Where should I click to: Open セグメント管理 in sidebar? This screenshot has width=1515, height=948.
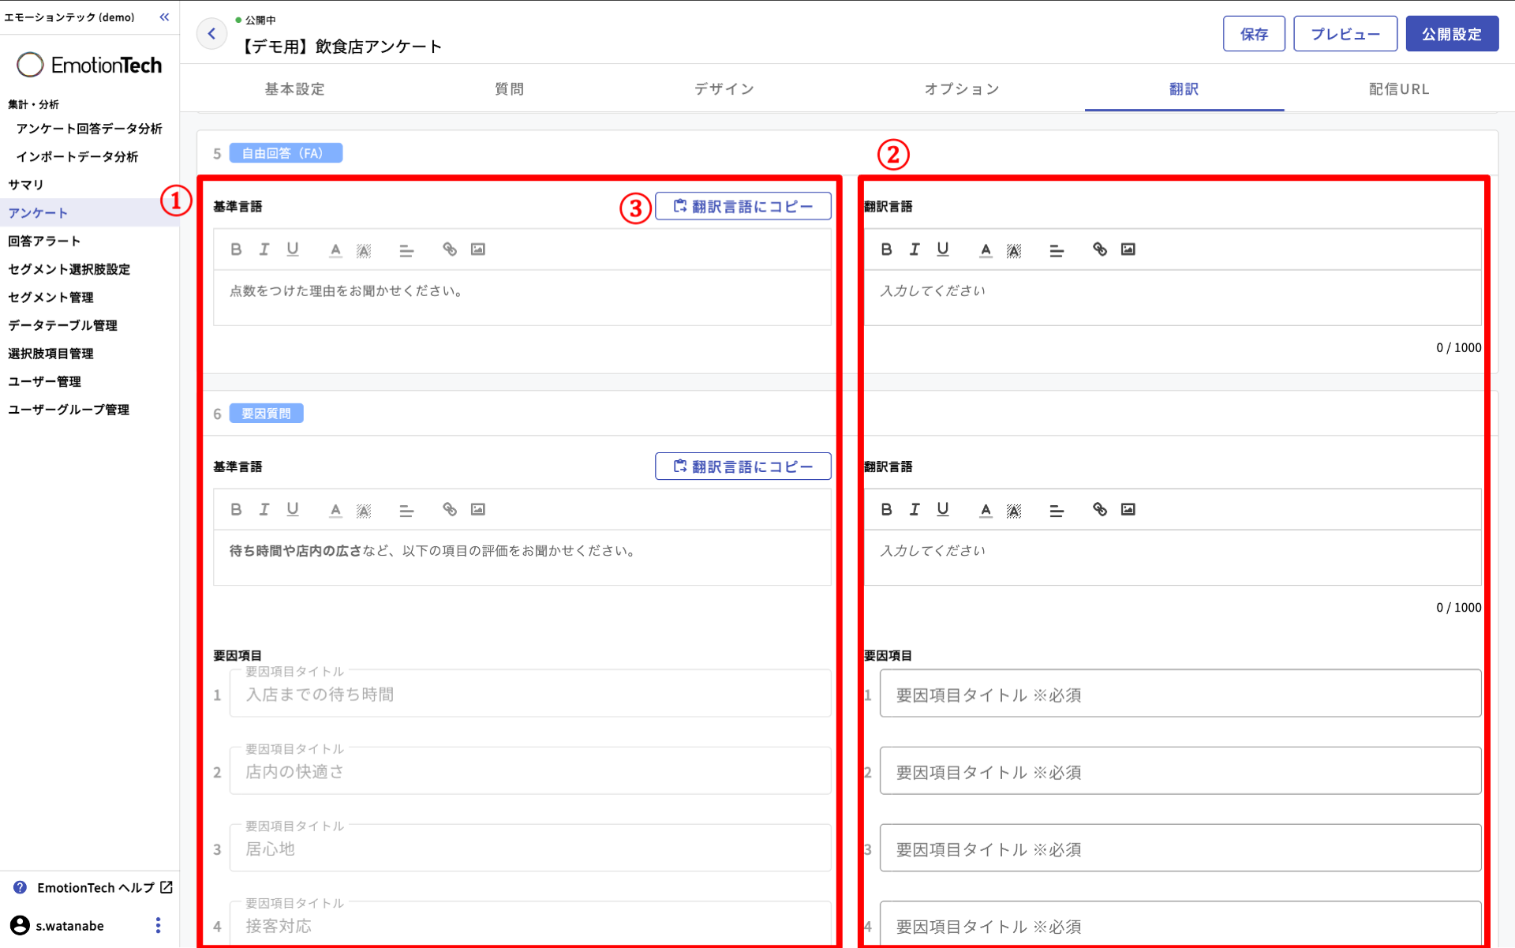(x=50, y=297)
